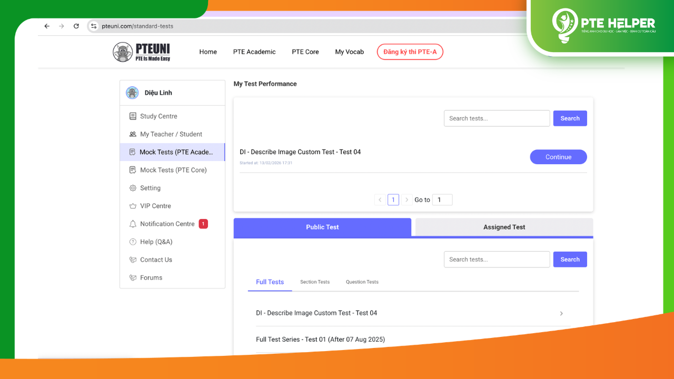Click the My Teacher / Student people icon
674x379 pixels.
click(x=133, y=134)
